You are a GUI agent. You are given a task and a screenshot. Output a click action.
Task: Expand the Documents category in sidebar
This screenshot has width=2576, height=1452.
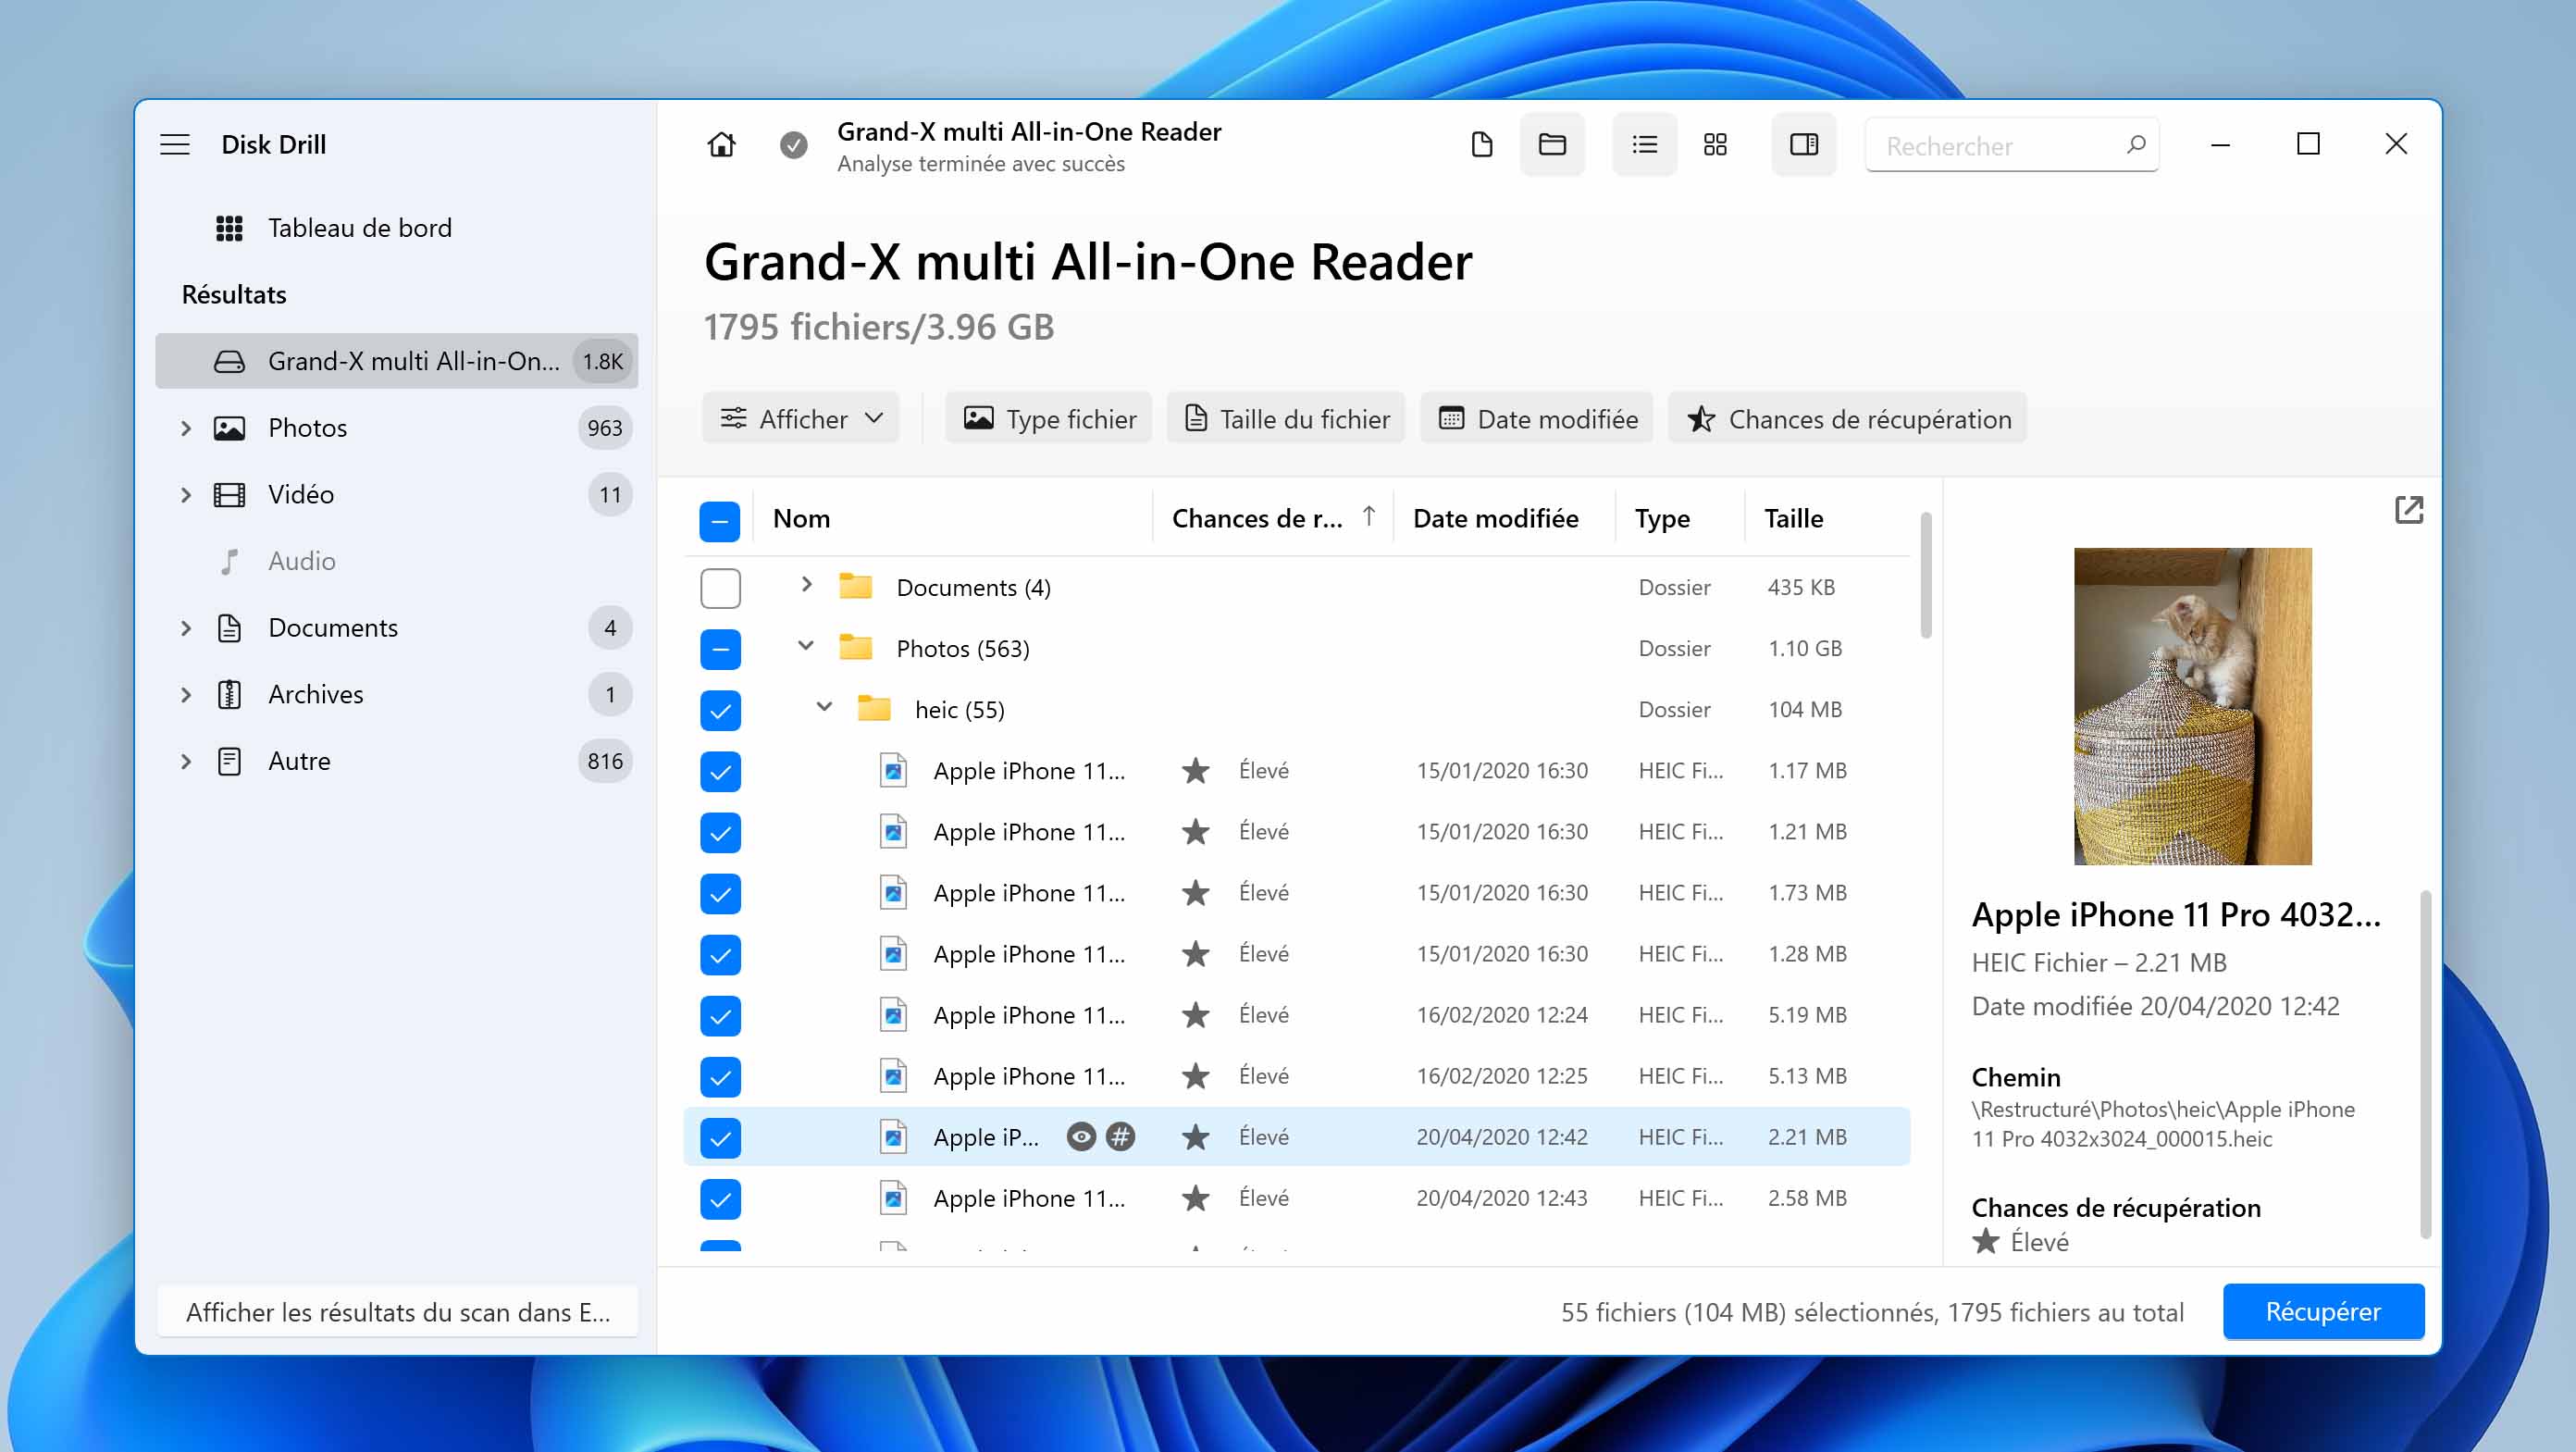186,628
